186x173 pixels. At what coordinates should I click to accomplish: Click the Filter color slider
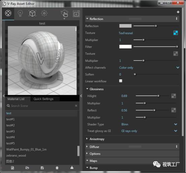click(156, 47)
